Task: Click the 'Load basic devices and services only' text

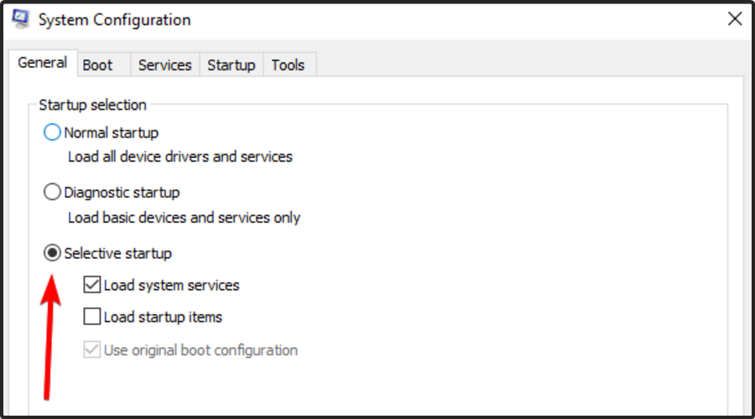Action: click(x=184, y=218)
